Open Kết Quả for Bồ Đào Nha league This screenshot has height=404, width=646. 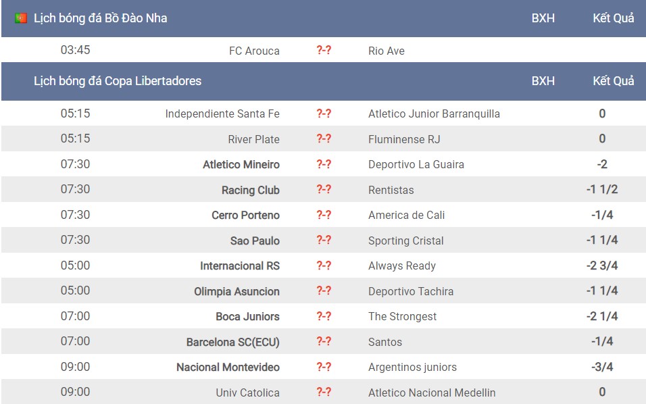point(613,18)
